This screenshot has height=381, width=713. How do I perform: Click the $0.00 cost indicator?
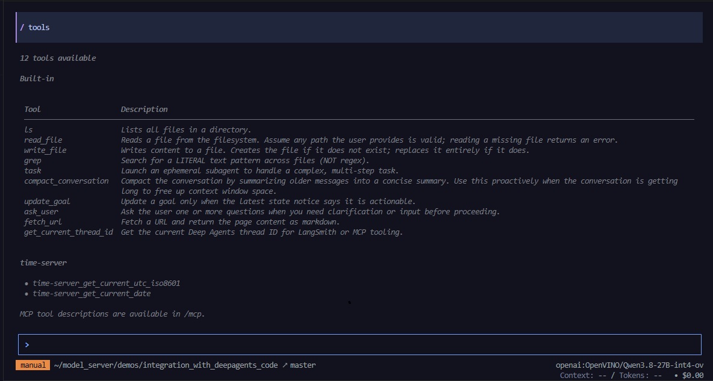[693, 376]
